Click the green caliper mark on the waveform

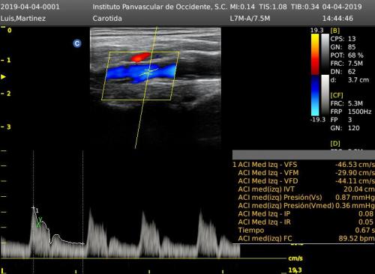click(x=39, y=222)
